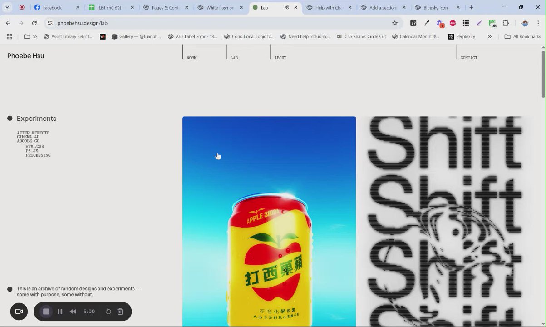The image size is (546, 327).
Task: Close the Lab tab
Action: [x=296, y=8]
